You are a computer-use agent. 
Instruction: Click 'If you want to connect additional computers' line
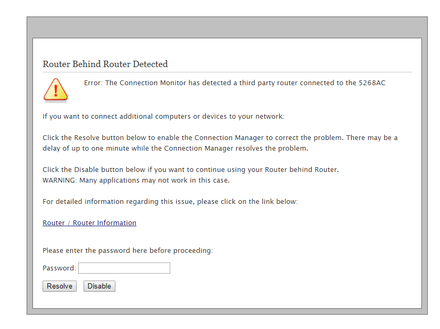pos(163,116)
